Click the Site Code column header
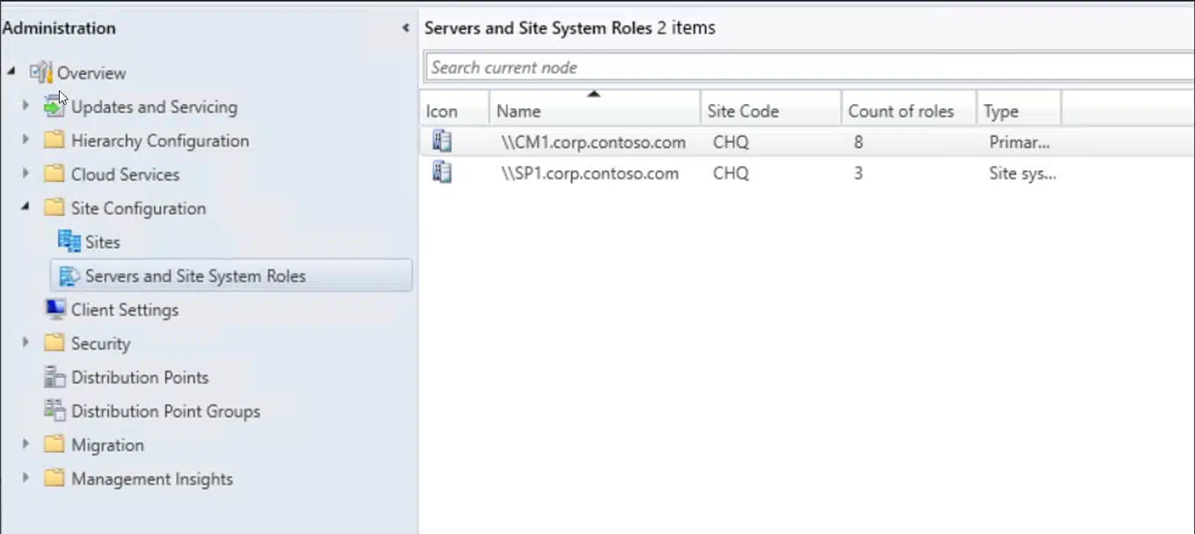Image resolution: width=1195 pixels, height=534 pixels. click(742, 111)
